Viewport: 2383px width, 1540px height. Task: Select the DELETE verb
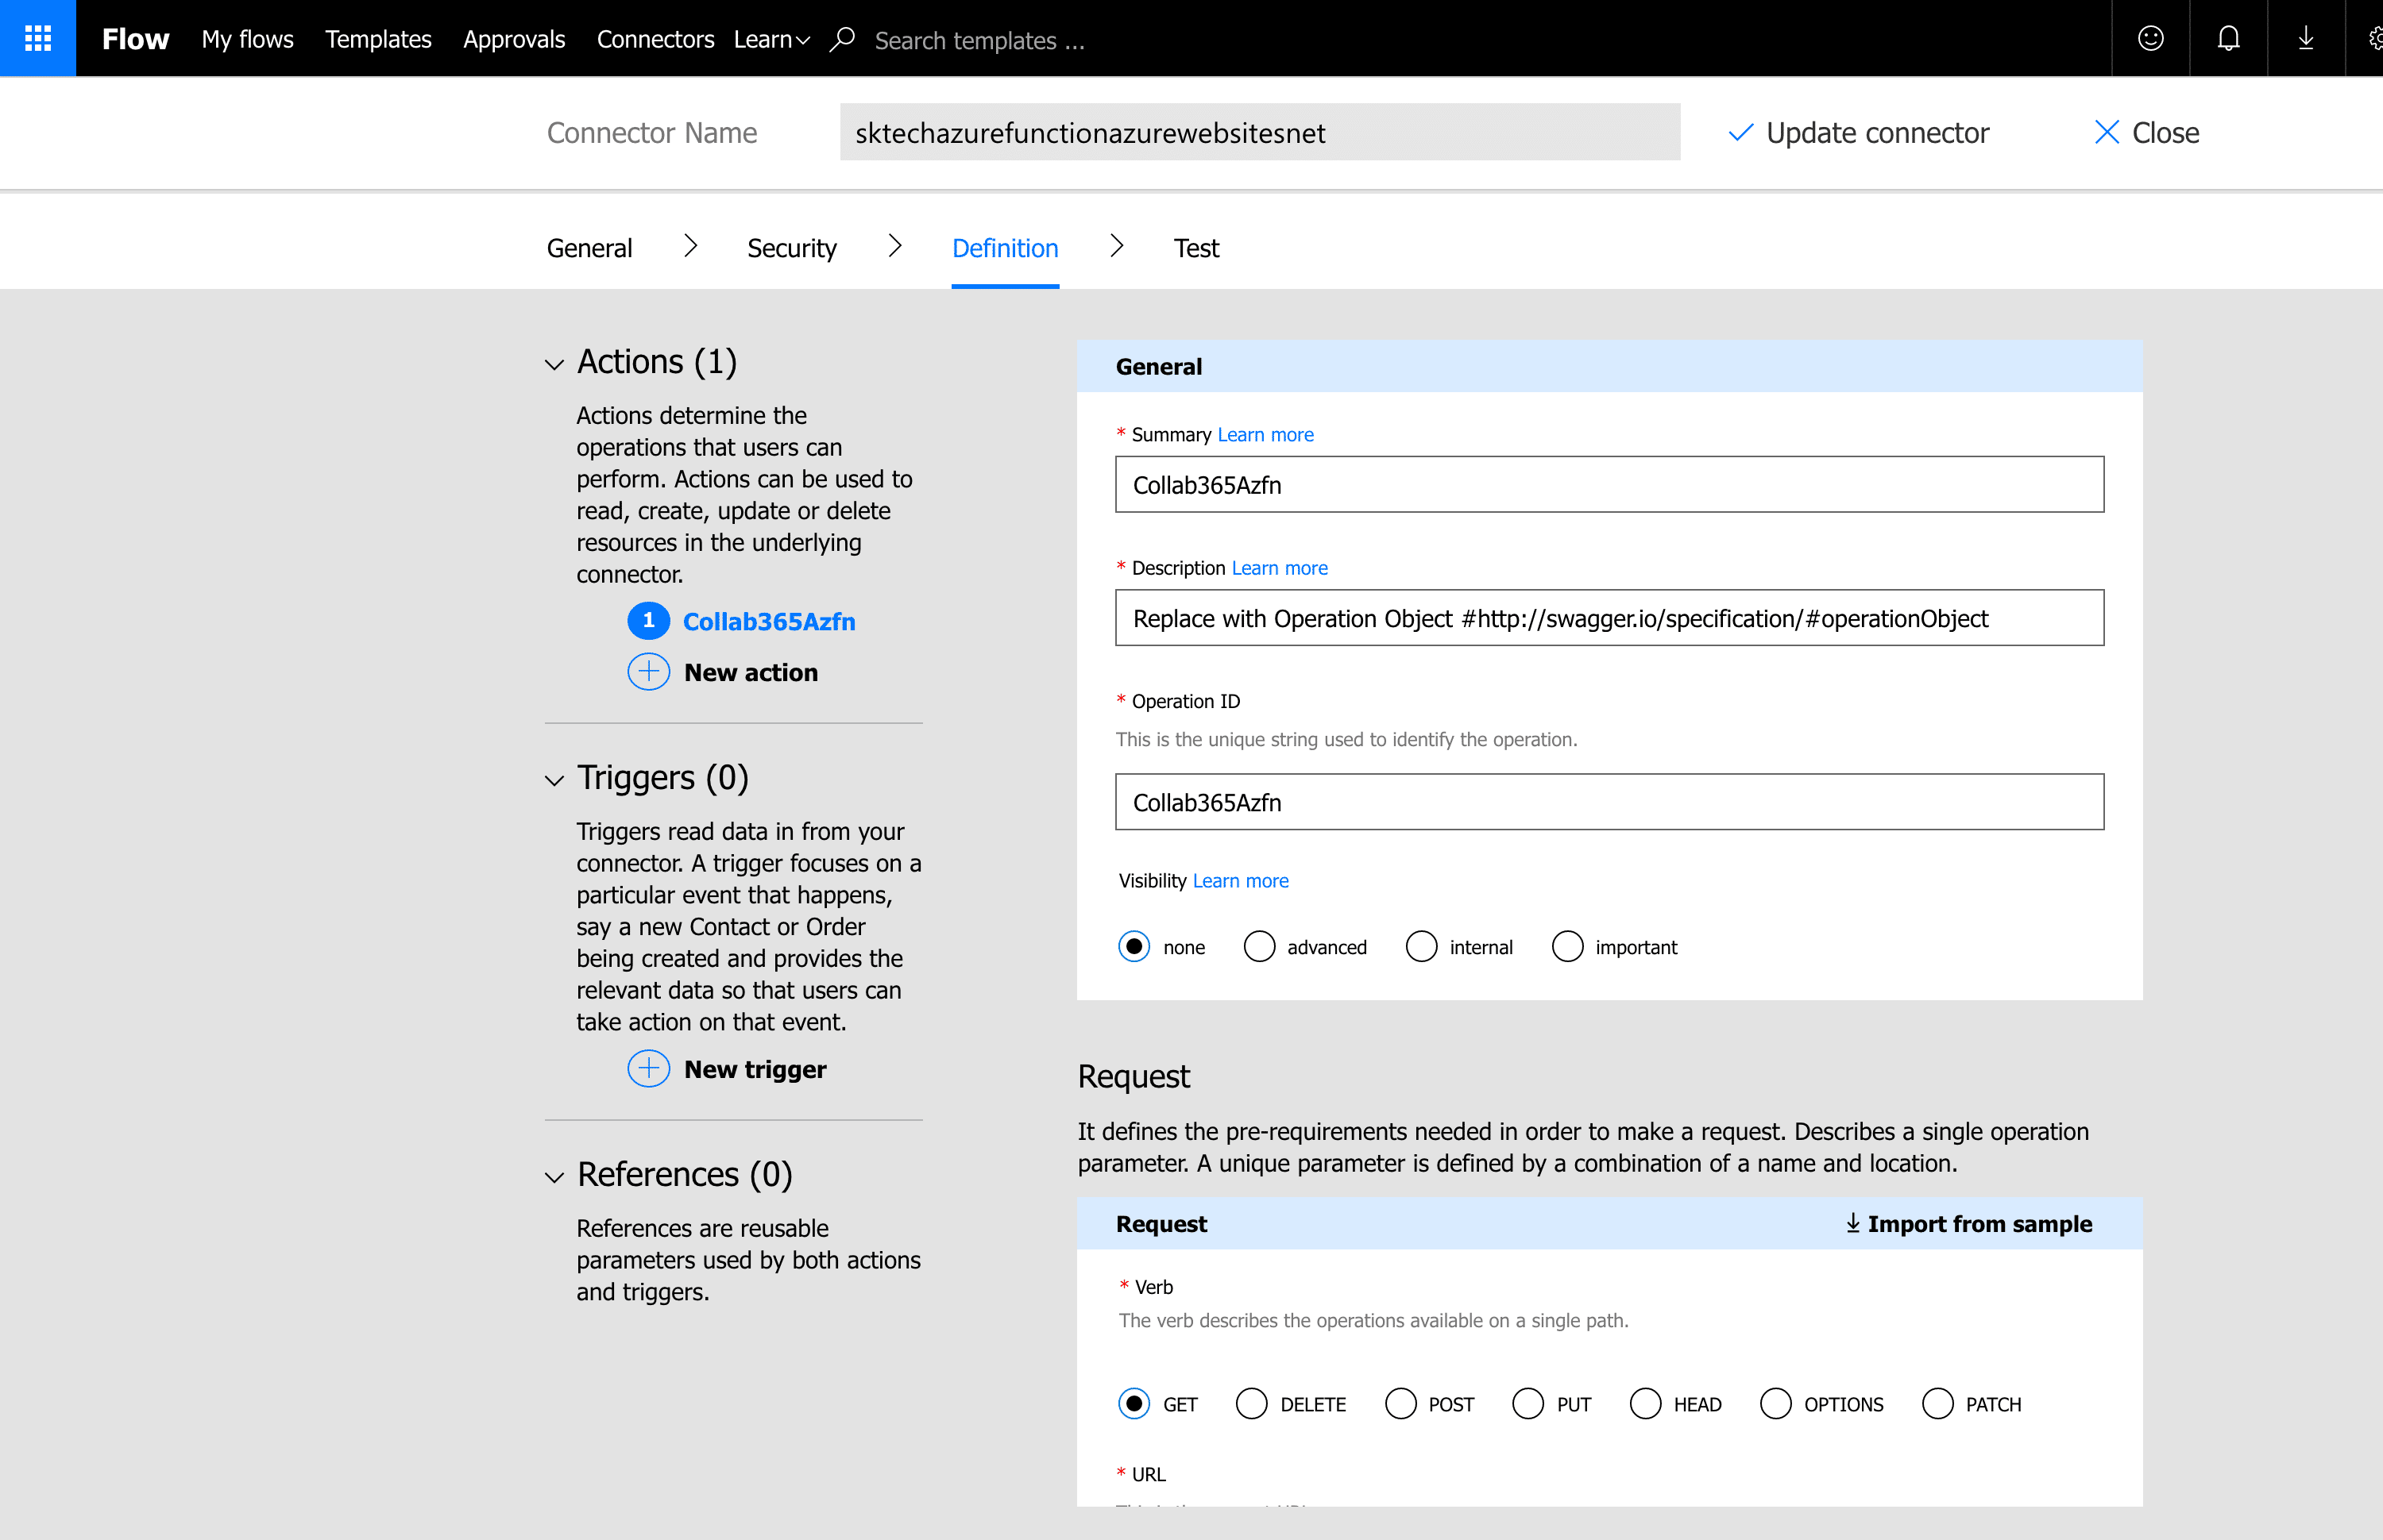pos(1252,1403)
